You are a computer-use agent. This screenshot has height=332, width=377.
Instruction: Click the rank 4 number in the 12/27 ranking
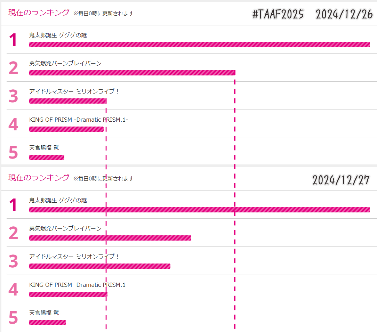pos(13,289)
